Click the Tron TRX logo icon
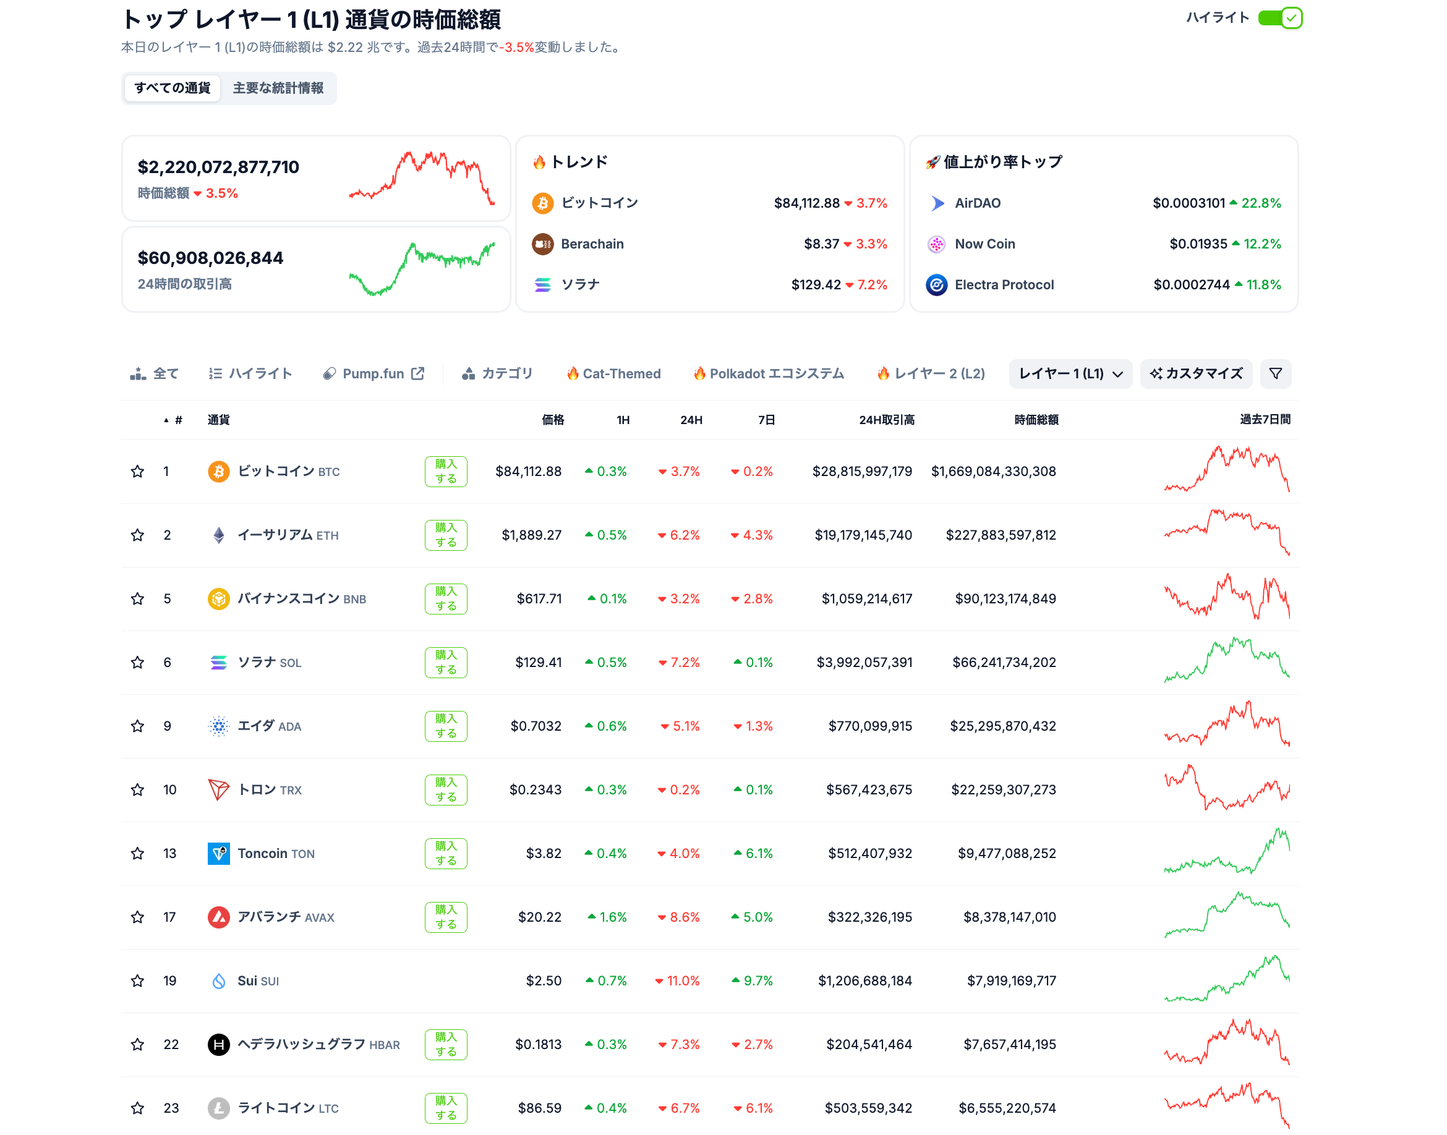The height and width of the screenshot is (1135, 1447). (x=219, y=789)
